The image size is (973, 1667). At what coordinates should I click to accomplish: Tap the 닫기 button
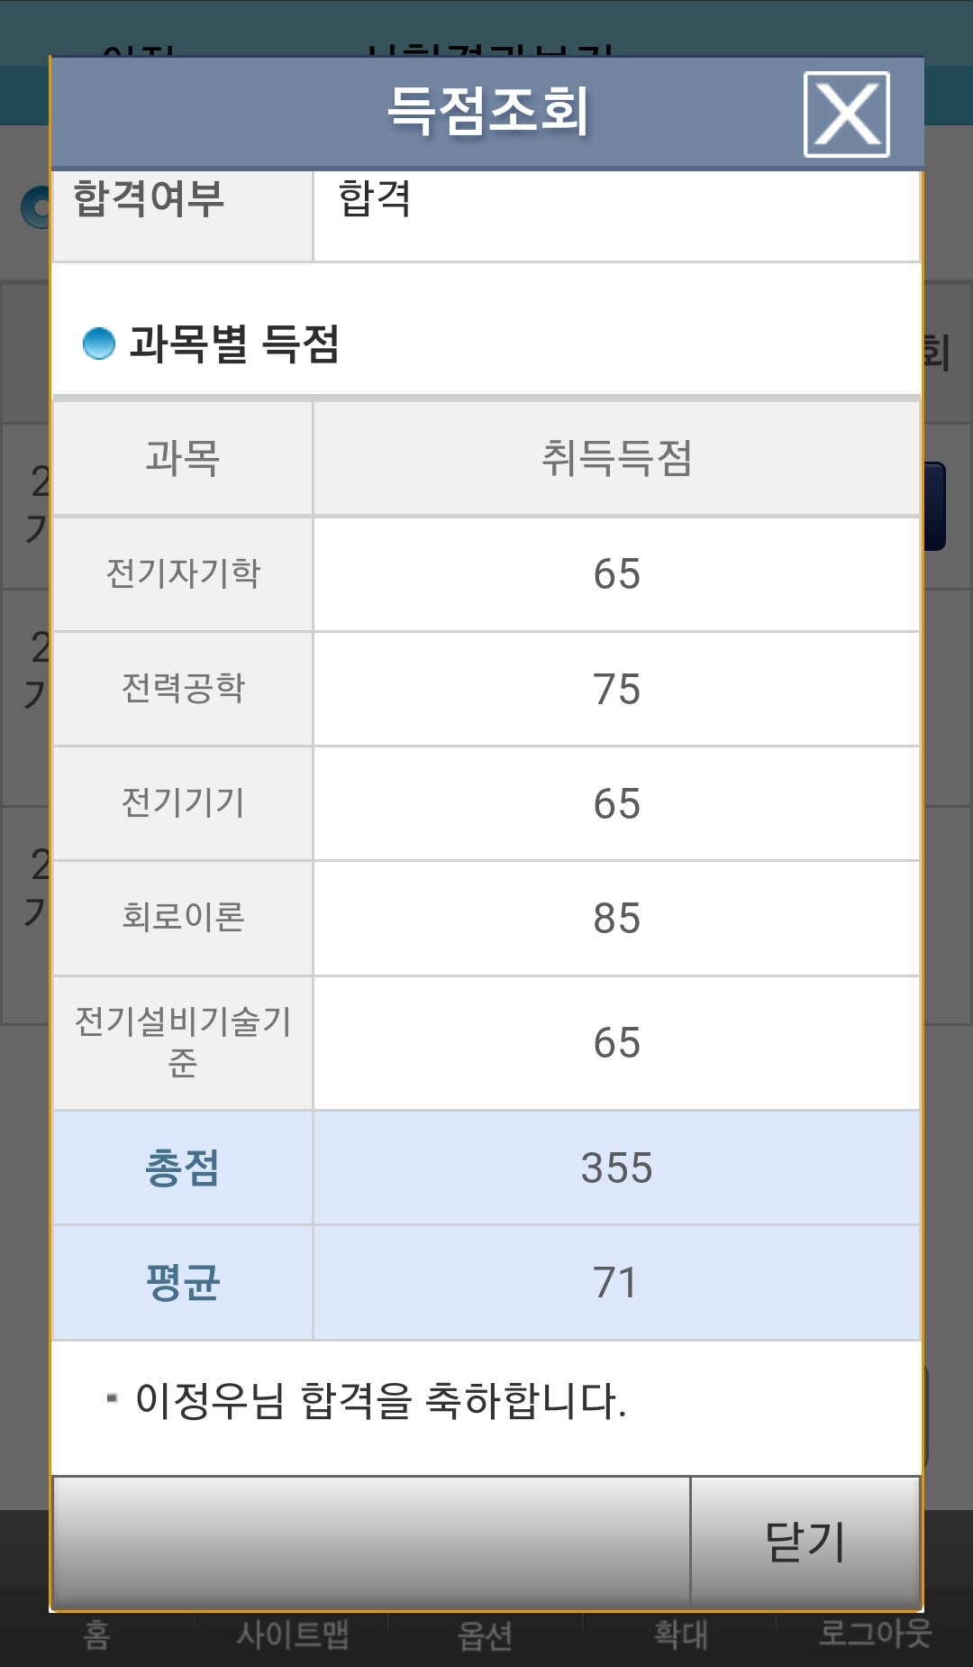(x=805, y=1542)
